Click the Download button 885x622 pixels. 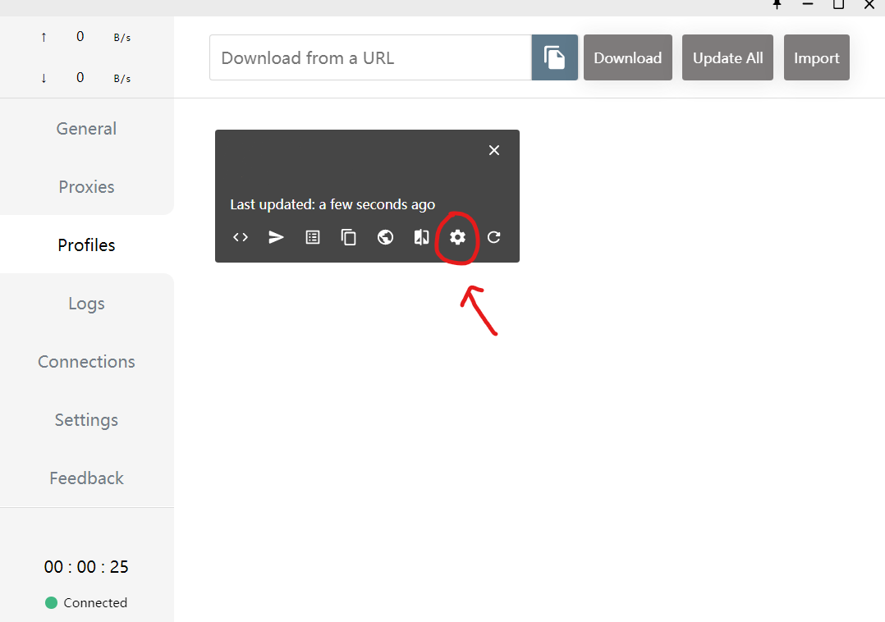coord(627,57)
